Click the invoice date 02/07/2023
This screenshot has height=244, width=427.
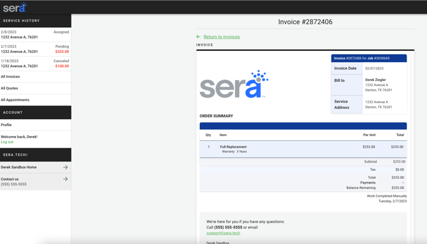[374, 68]
